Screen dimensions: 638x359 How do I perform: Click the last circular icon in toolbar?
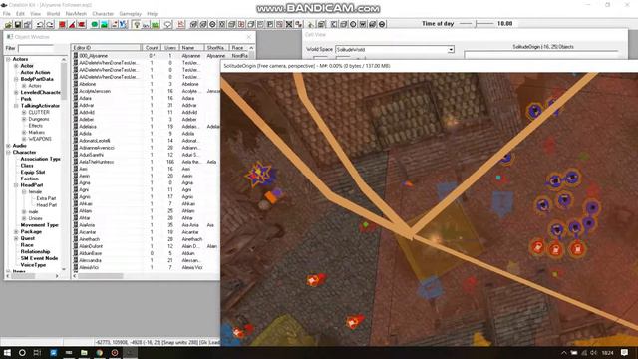(382, 24)
